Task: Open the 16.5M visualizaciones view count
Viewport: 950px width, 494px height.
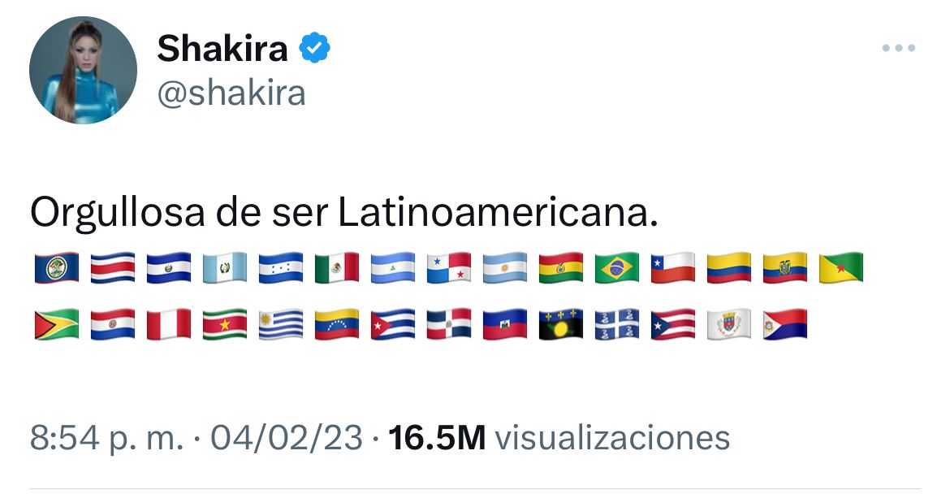Action: pyautogui.click(x=559, y=438)
